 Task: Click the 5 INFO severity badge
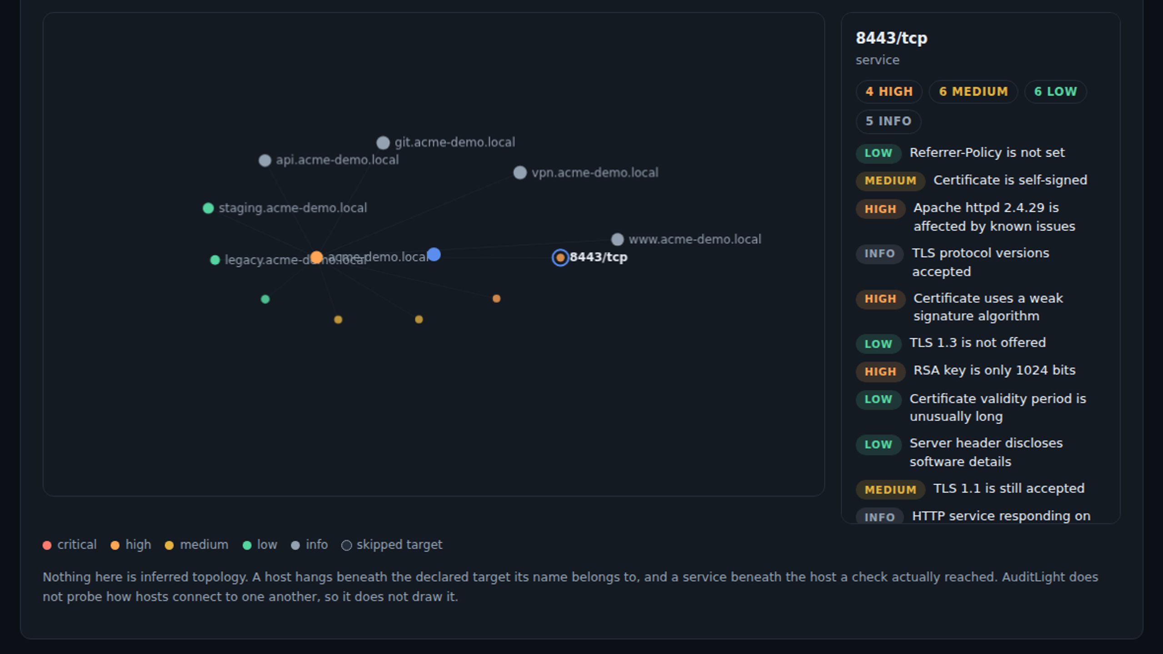click(x=888, y=121)
